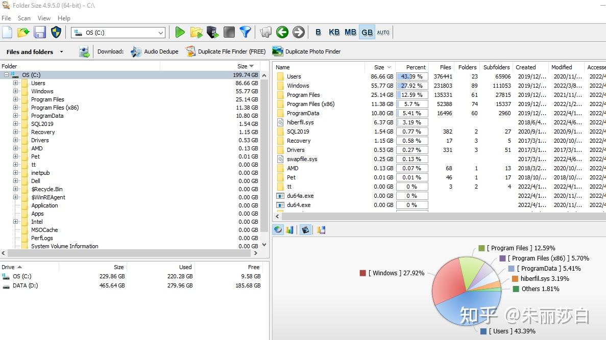The width and height of the screenshot is (606, 340).
Task: Select DATA (D:) drive row
Action: [131, 285]
